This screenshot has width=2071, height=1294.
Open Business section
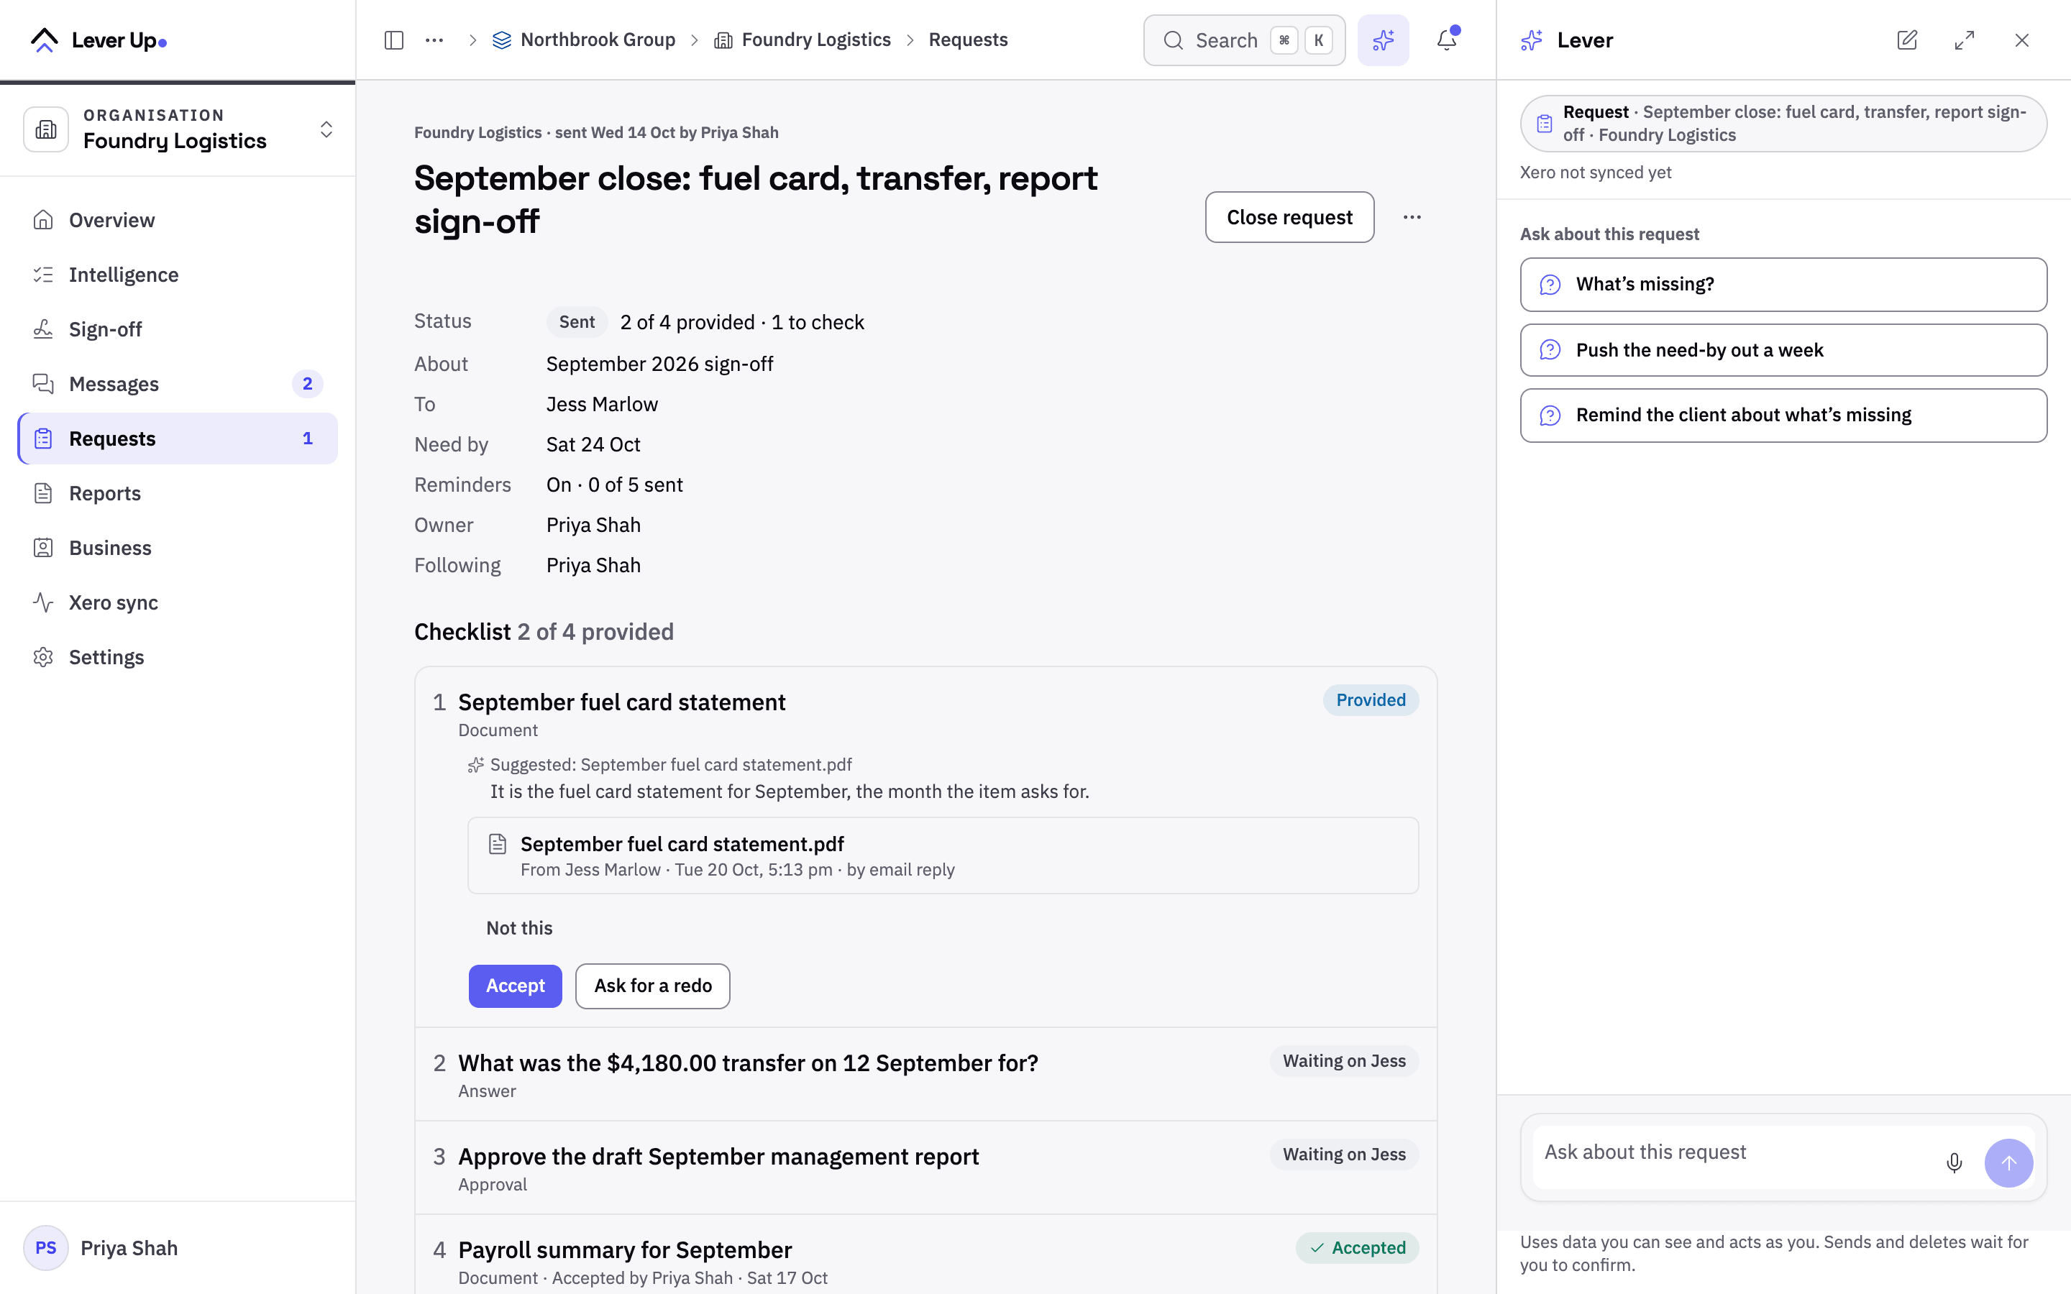click(178, 548)
